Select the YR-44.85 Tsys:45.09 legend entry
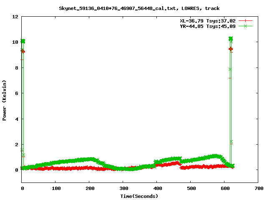Viewport: 267px width, 200px height. (208, 26)
